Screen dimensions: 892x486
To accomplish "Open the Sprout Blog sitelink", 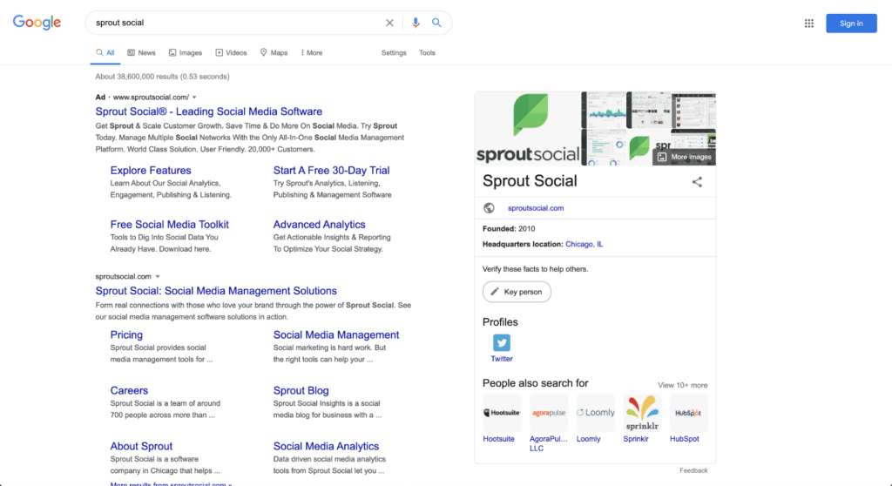I will 301,390.
